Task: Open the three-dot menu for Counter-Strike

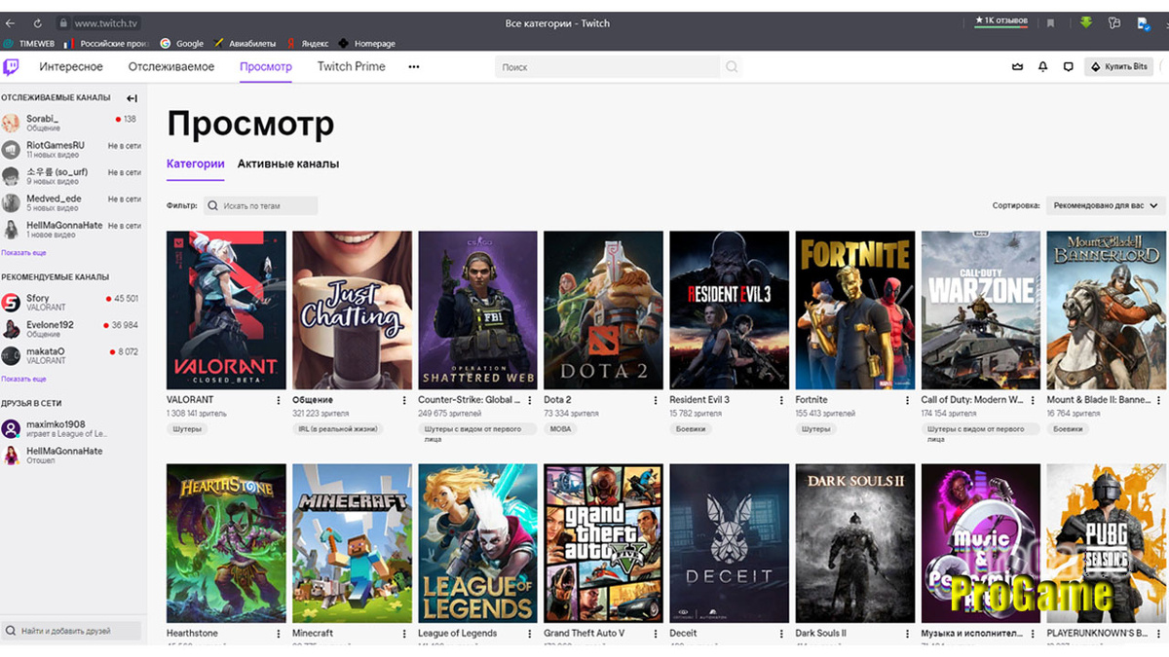Action: pos(530,400)
